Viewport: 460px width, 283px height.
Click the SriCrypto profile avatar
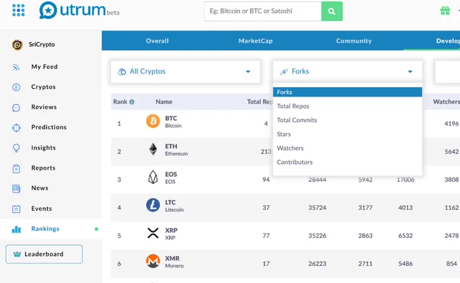18,45
